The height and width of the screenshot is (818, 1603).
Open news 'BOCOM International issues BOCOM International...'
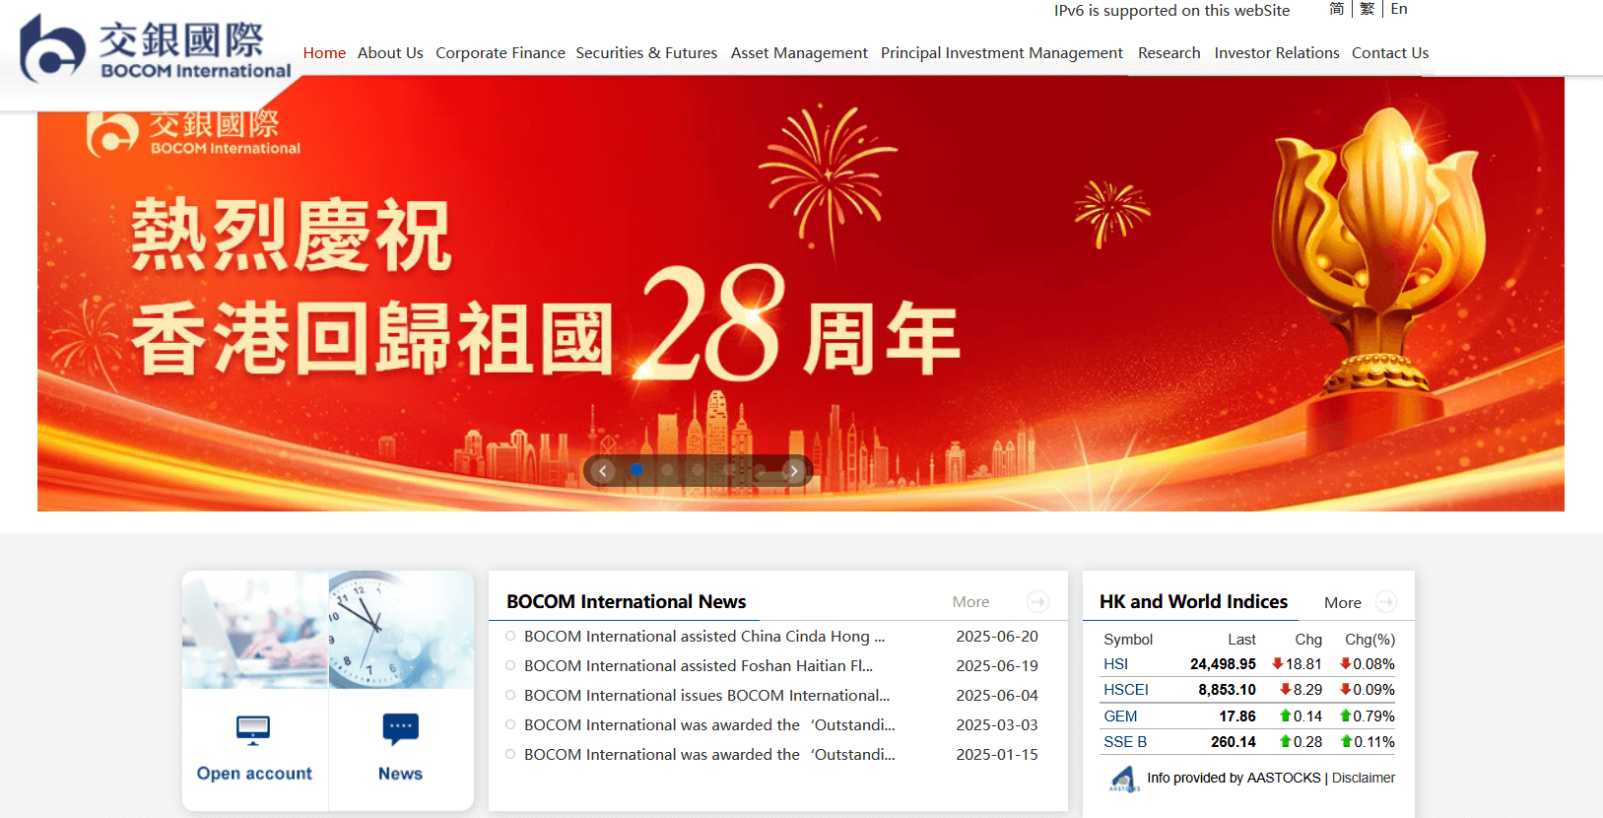point(706,696)
